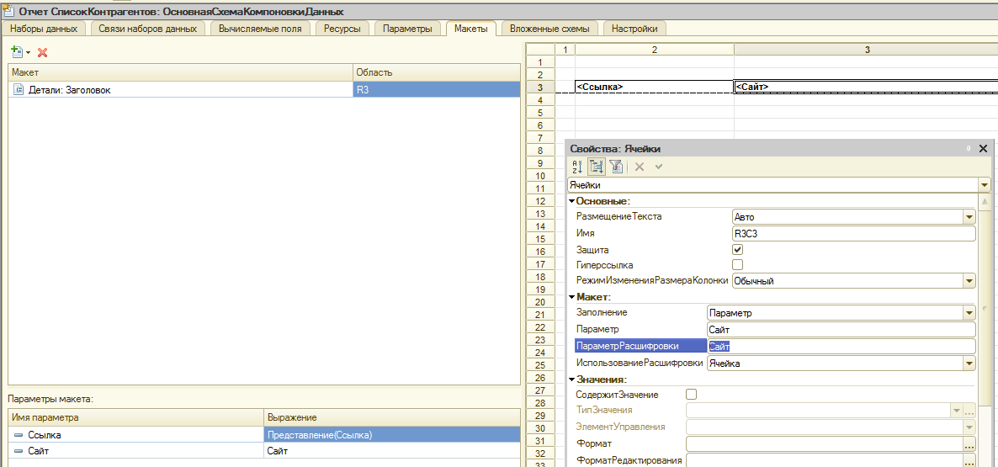The image size is (998, 467).
Task: Pin the properties panel
Action: (x=969, y=148)
